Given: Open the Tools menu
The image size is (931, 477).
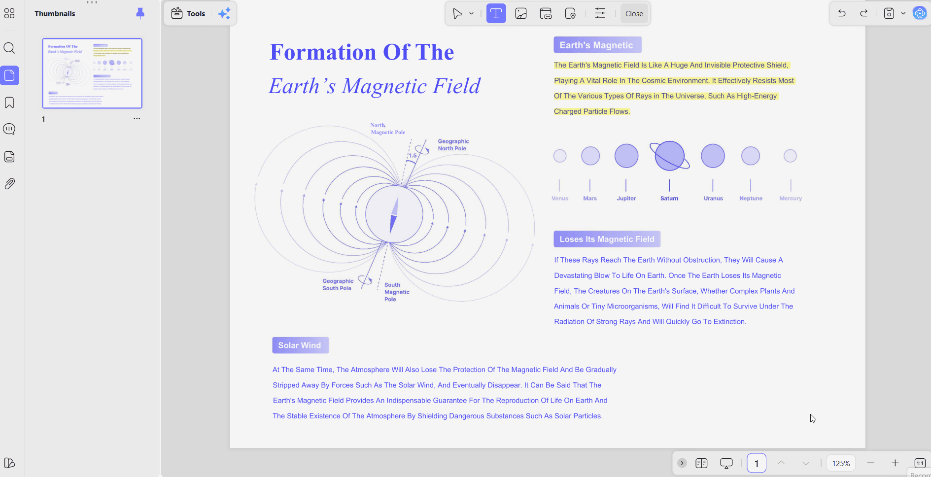Looking at the screenshot, I should pos(188,13).
